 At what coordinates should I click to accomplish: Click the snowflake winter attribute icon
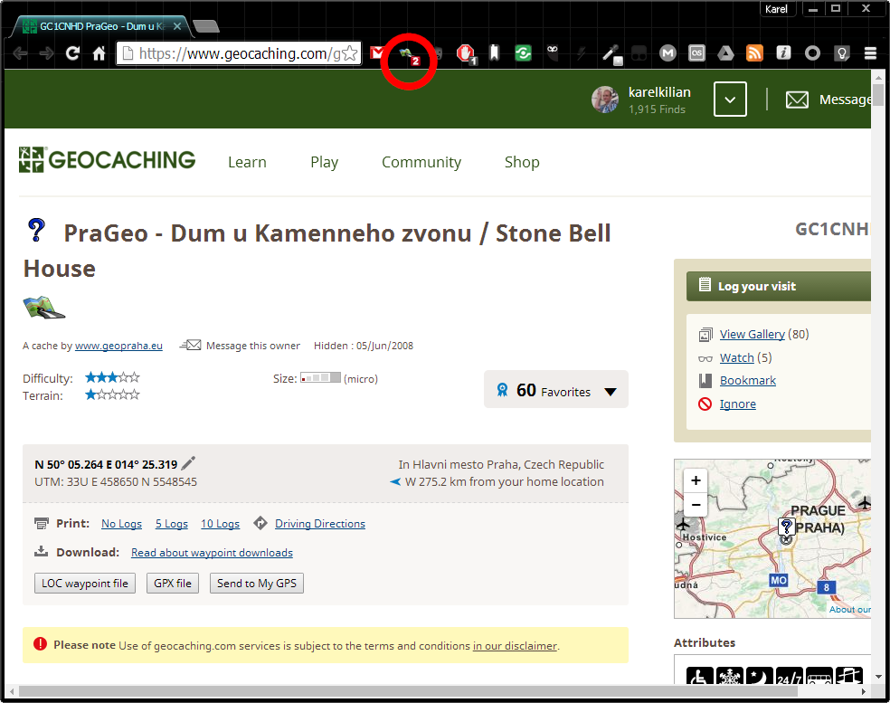729,676
